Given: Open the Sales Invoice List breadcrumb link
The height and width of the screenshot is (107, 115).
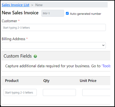Looking at the screenshot, I should [x=15, y=5].
